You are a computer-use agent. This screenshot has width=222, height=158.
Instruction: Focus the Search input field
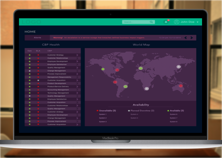tap(138, 22)
